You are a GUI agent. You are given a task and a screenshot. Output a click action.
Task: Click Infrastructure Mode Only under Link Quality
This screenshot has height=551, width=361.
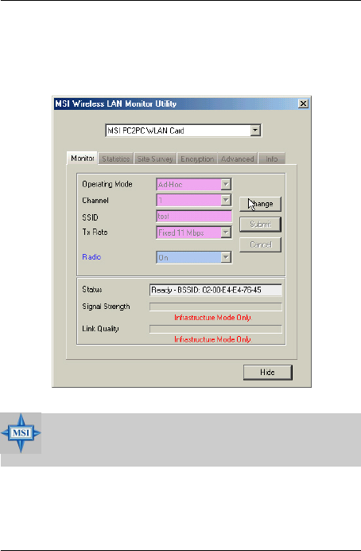coord(213,339)
